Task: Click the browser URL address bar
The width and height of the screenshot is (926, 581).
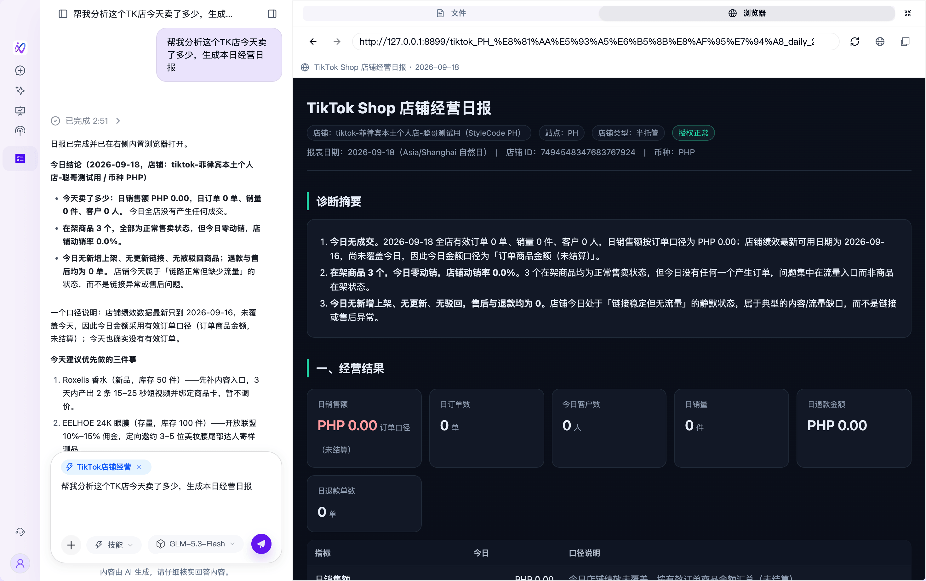Action: 595,42
